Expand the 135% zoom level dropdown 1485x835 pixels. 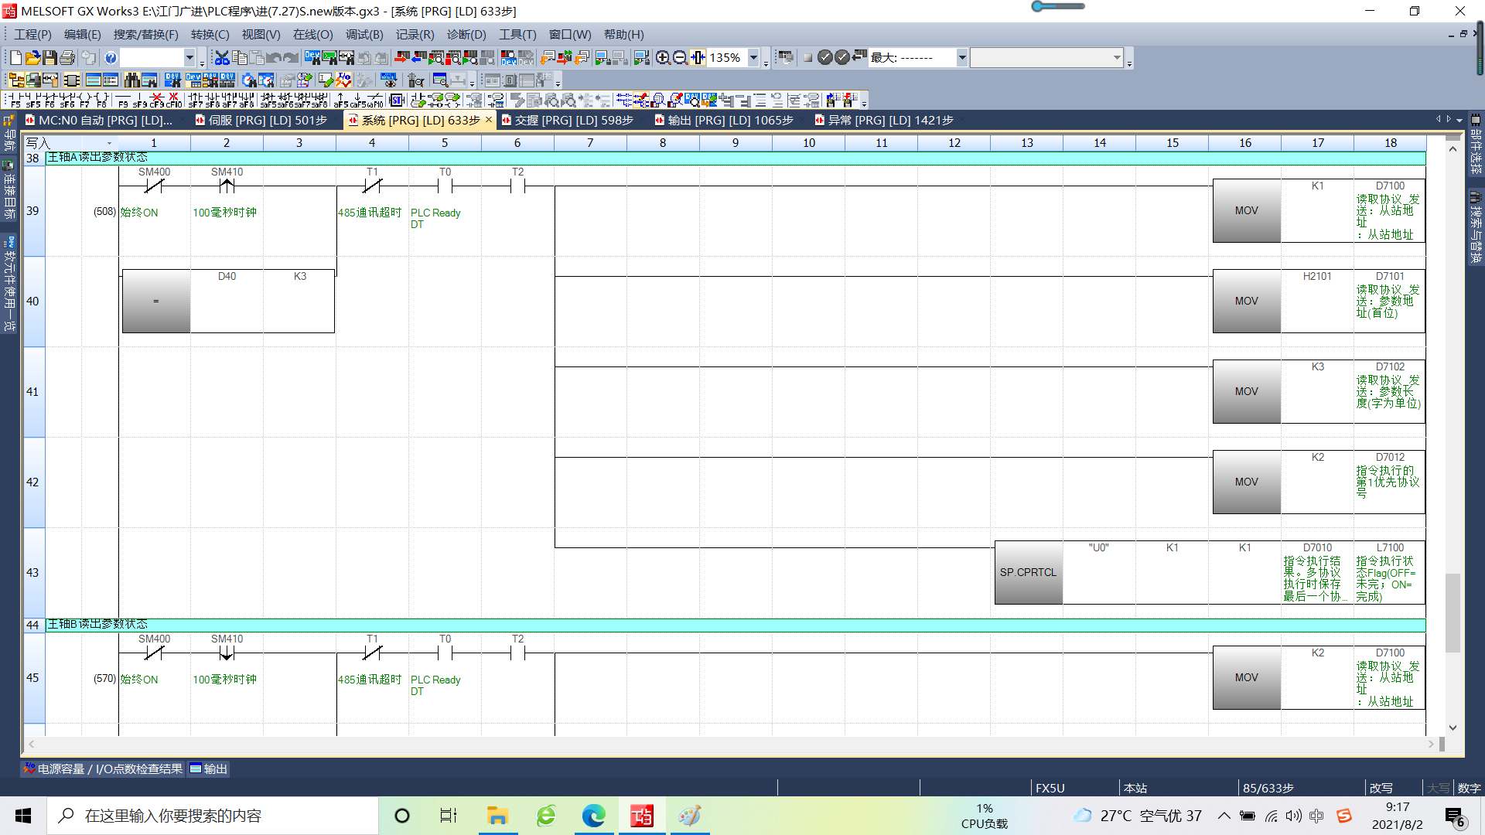point(753,58)
